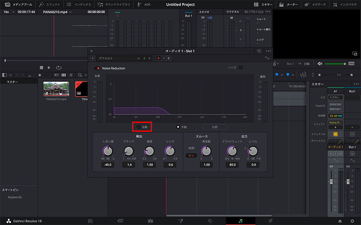Click the speaker volume icon

[320, 64]
